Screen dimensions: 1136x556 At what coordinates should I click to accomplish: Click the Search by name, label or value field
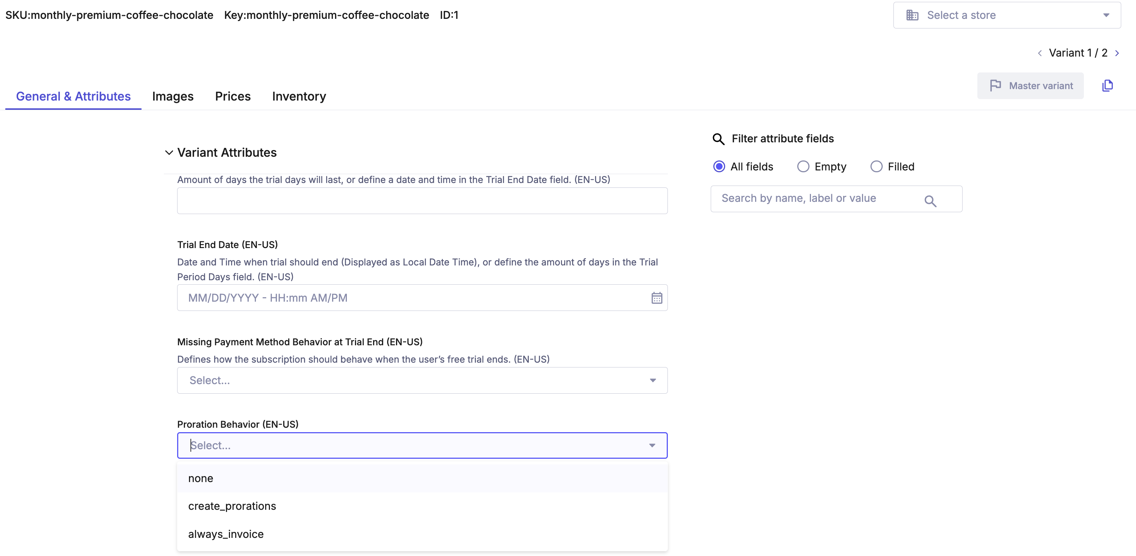[x=836, y=199]
